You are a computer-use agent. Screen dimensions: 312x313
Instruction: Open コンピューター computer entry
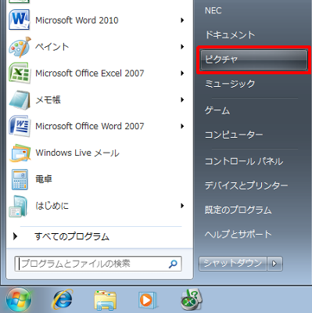pyautogui.click(x=234, y=135)
